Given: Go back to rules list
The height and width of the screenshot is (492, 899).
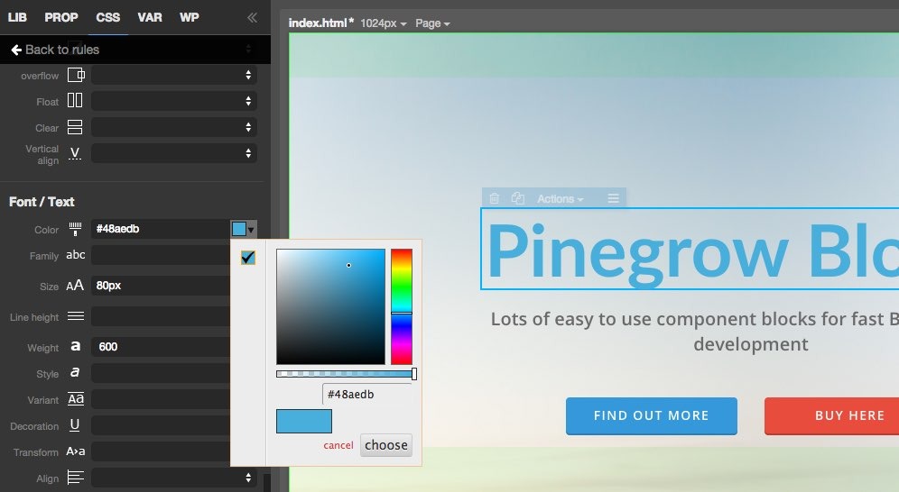Looking at the screenshot, I should coord(55,50).
